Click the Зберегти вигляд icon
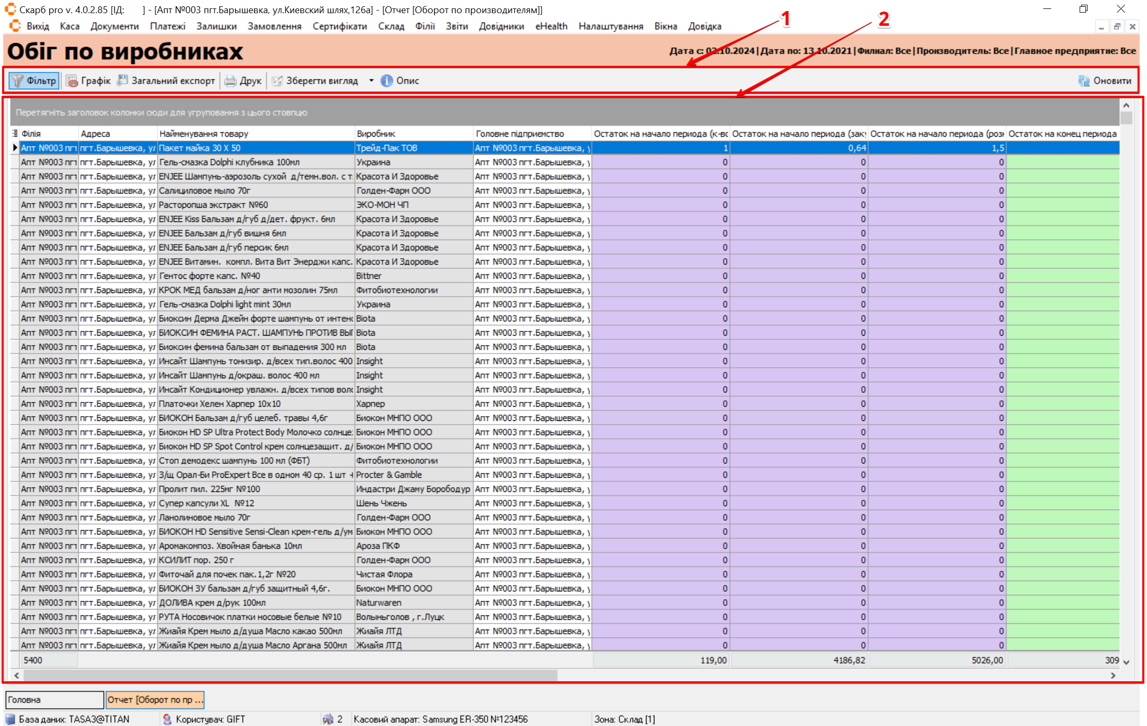Image resolution: width=1147 pixels, height=726 pixels. pyautogui.click(x=277, y=80)
